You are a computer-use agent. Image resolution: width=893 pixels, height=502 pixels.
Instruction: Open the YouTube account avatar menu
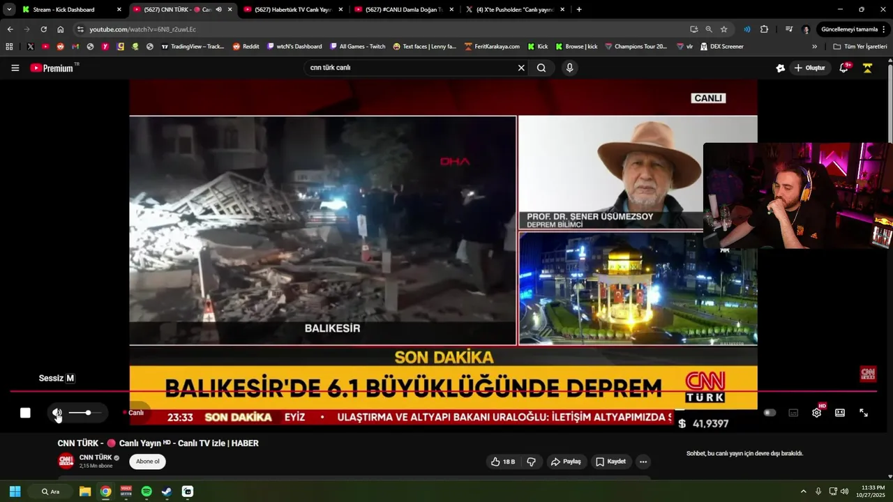pyautogui.click(x=868, y=68)
